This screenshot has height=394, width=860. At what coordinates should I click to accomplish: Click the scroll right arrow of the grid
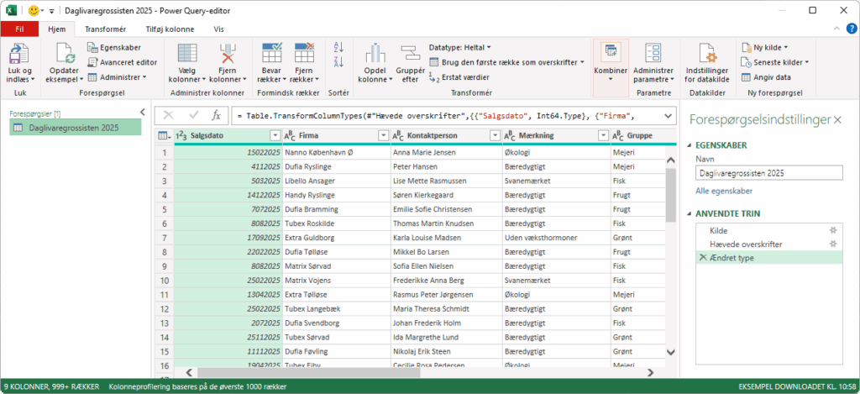651,373
